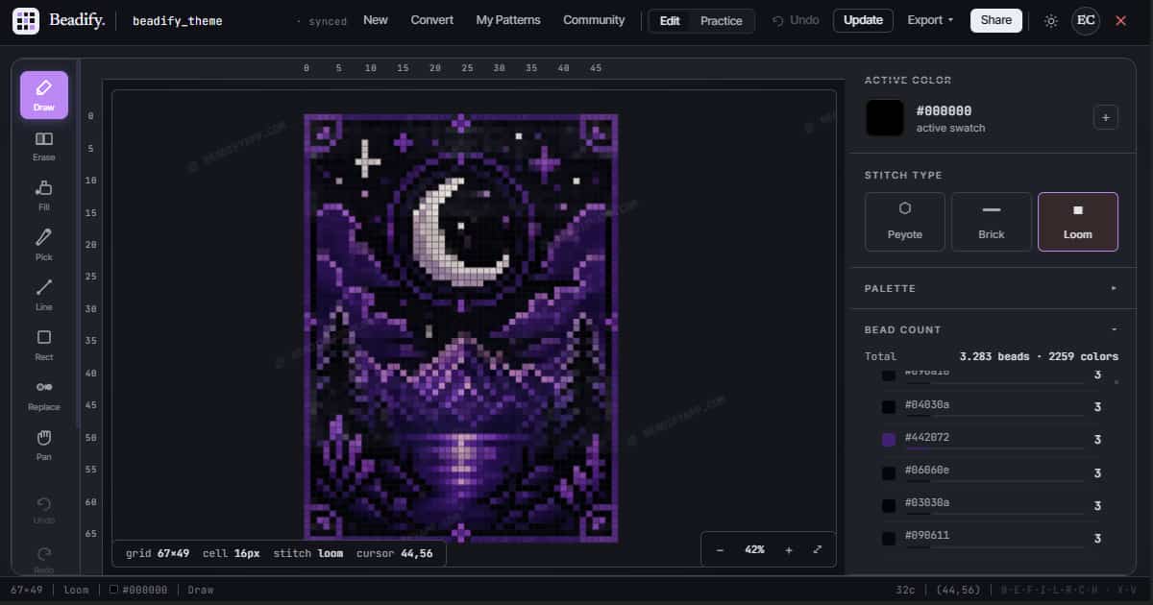Click the 'grid 67×49' canvas info
Screen dimensions: 1153x605
click(158, 553)
